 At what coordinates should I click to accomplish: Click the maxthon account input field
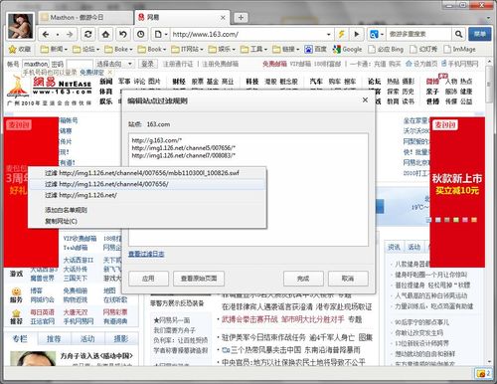[x=36, y=64]
